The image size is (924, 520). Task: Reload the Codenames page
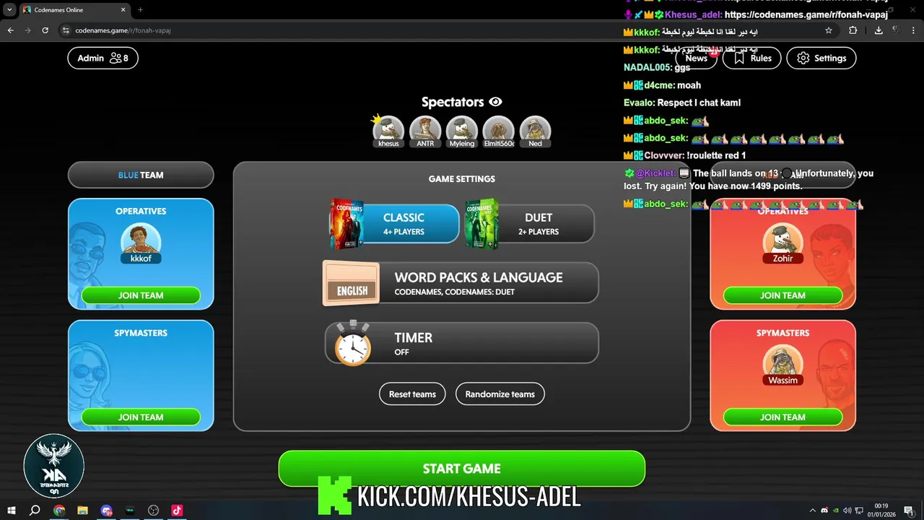45,30
